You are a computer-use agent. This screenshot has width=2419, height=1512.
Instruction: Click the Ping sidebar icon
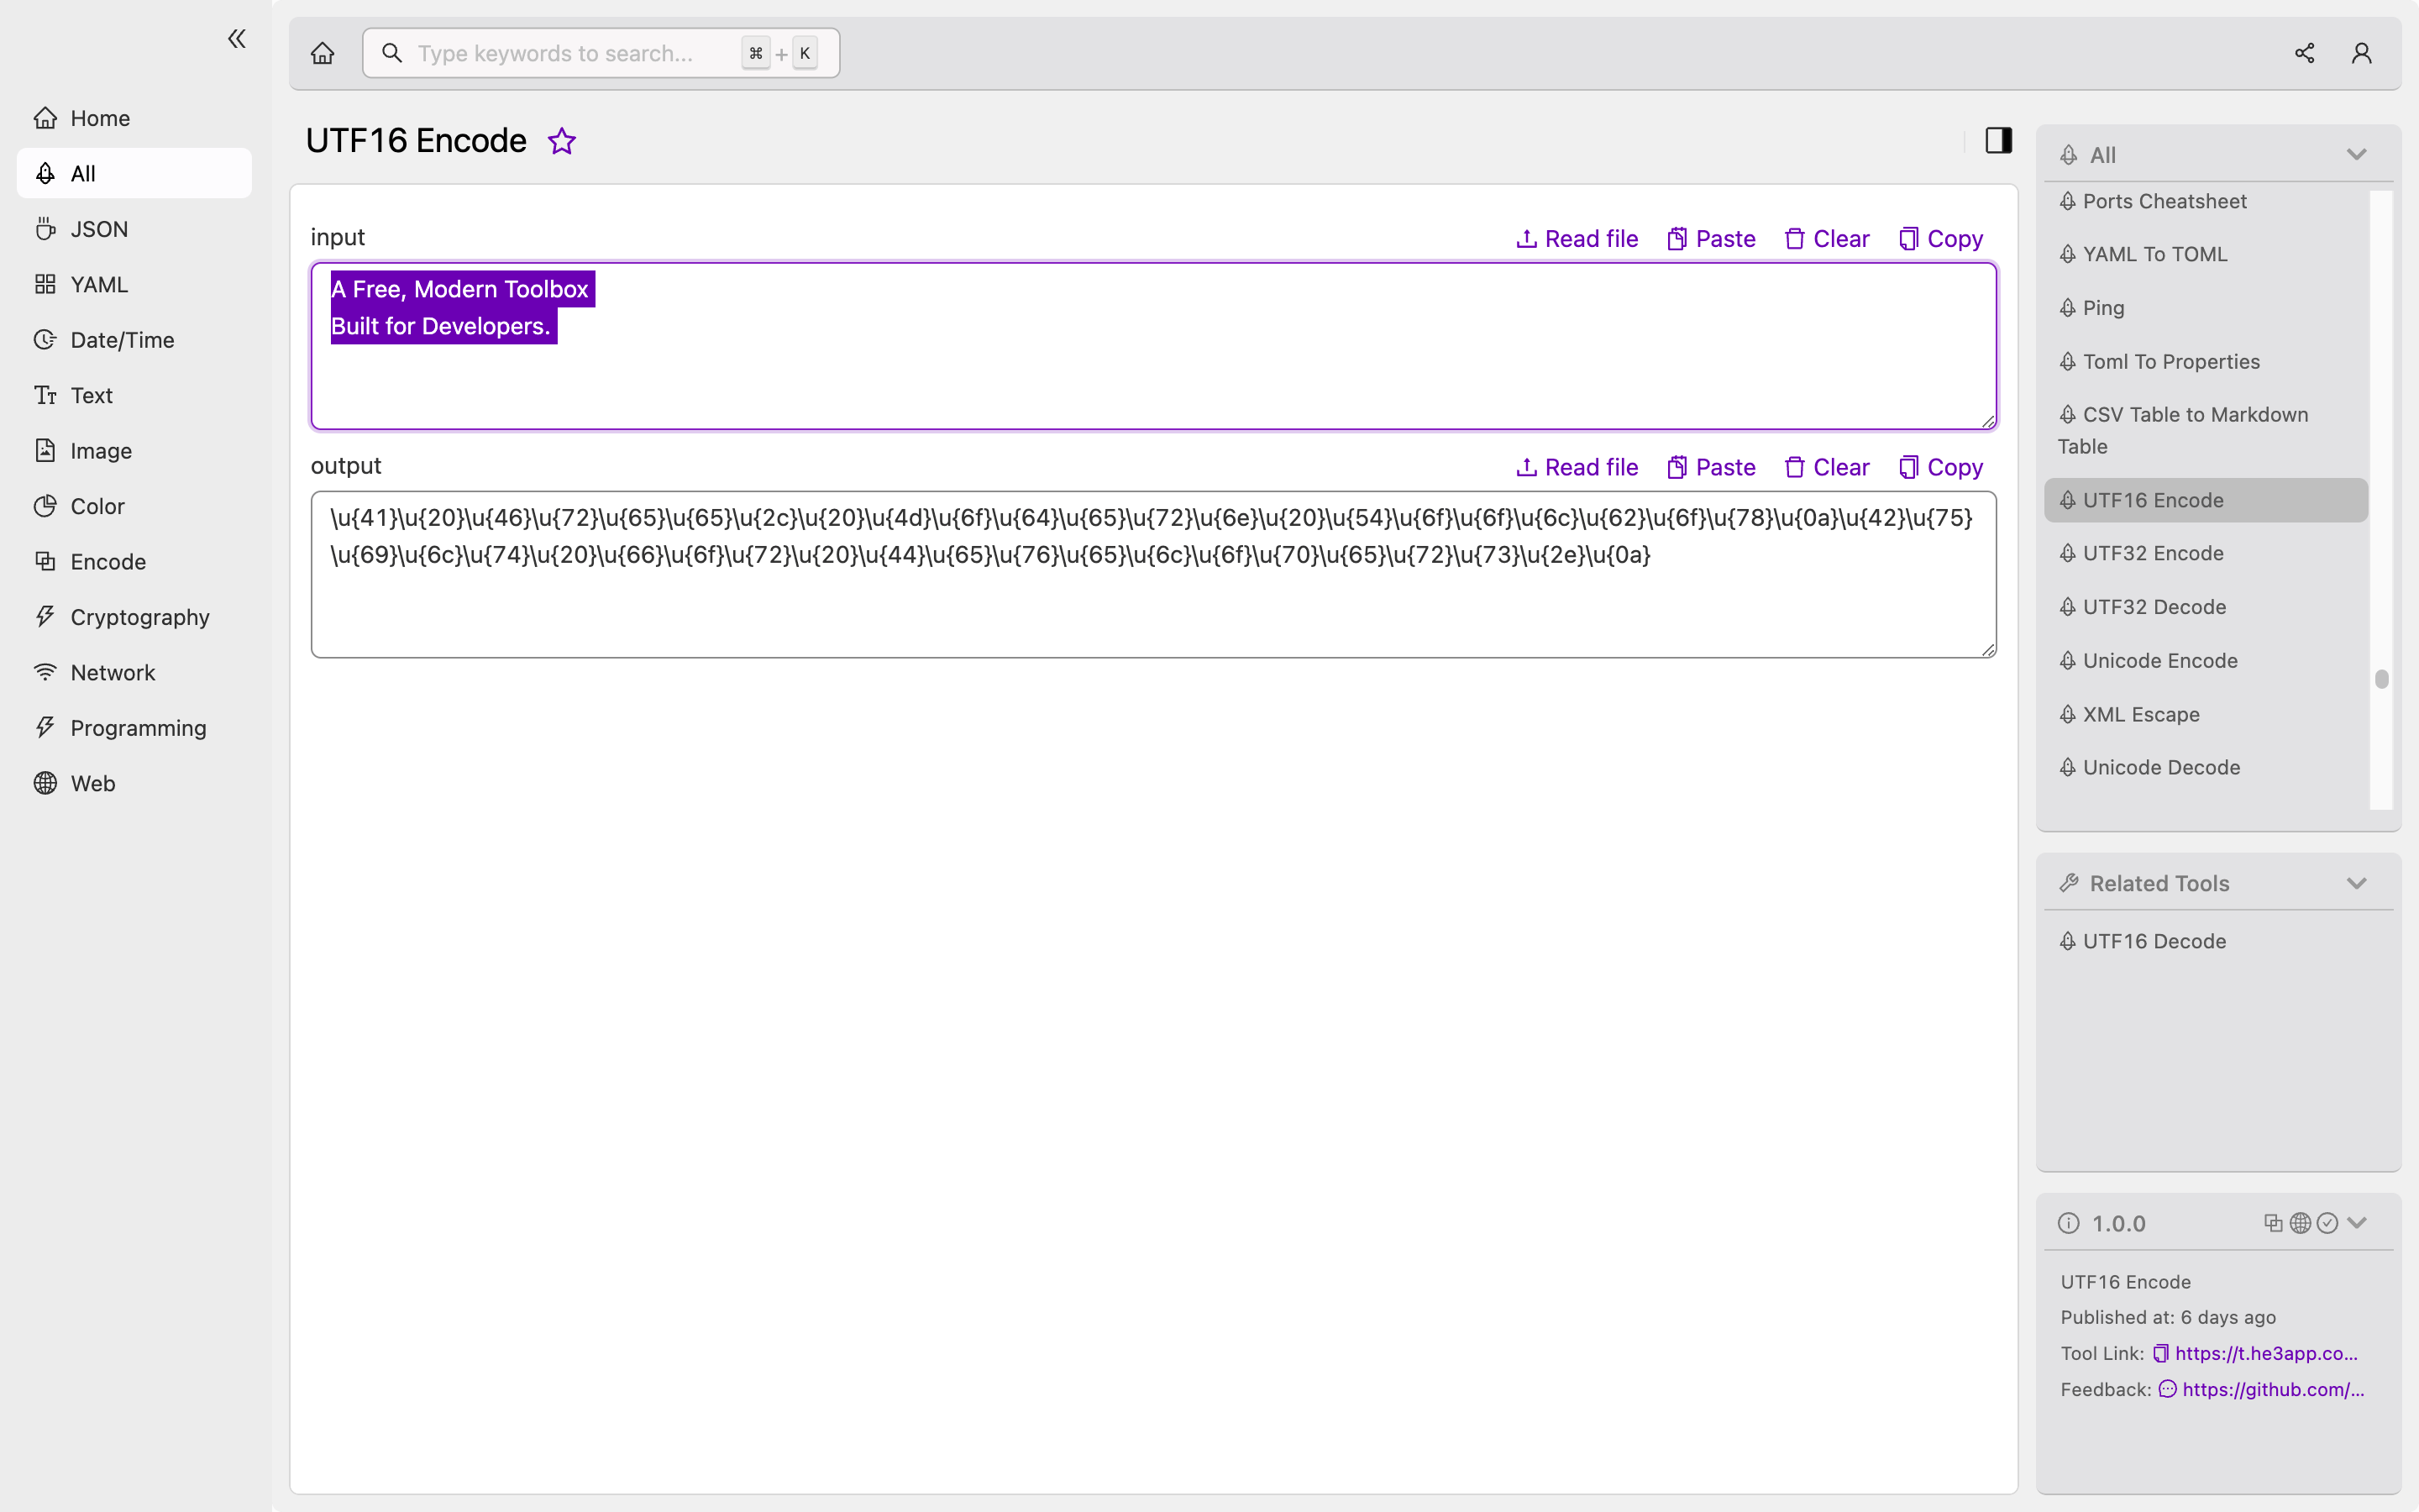(2104, 307)
